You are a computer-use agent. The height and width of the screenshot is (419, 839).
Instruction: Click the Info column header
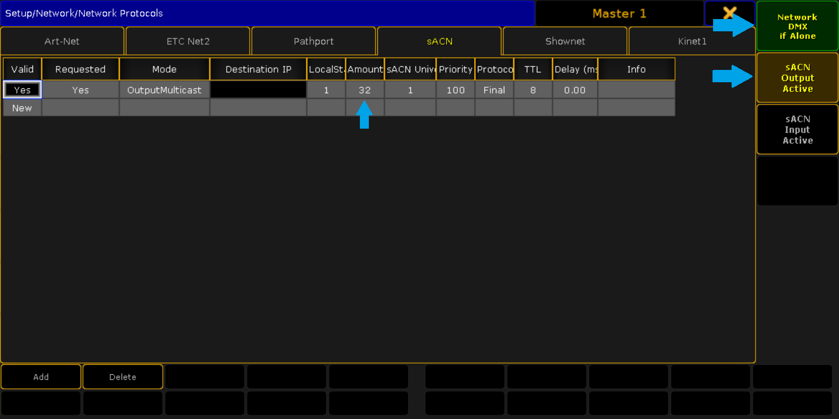pos(636,69)
